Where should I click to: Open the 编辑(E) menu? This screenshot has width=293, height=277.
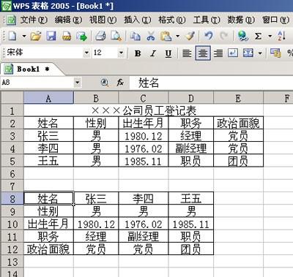point(68,20)
